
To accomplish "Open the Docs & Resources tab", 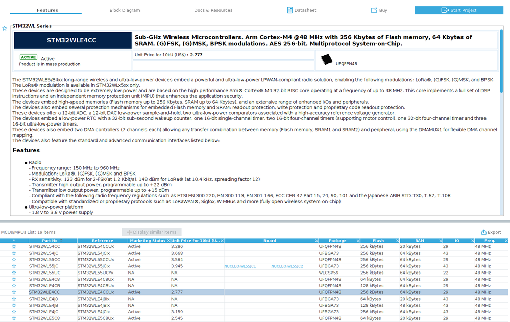I will [213, 10].
